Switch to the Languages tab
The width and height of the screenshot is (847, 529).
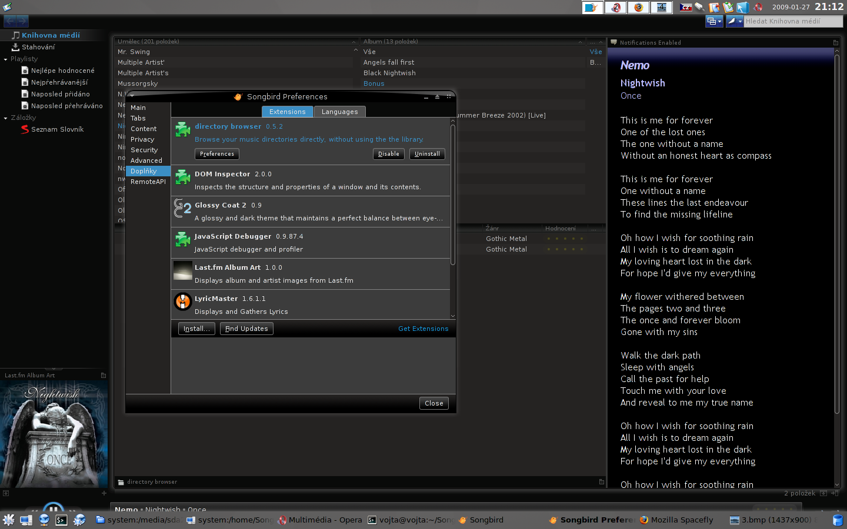coord(339,112)
